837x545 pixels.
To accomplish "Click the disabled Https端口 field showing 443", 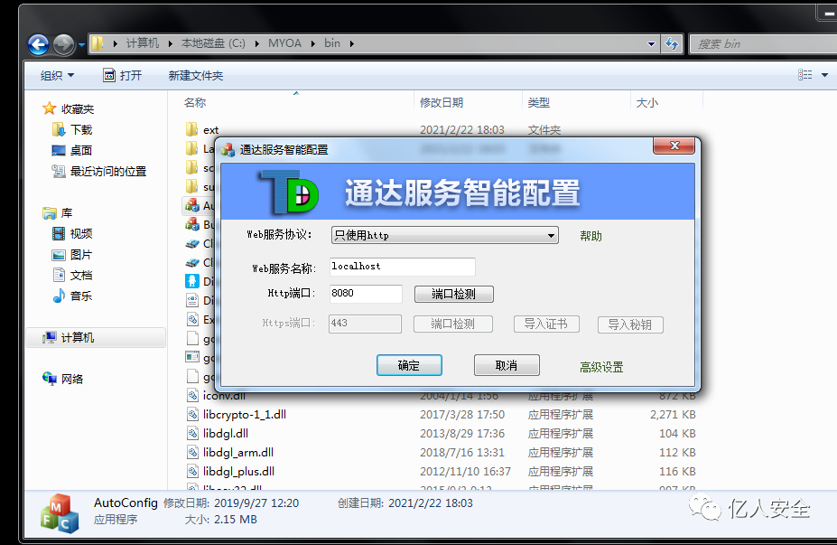I will pos(365,324).
